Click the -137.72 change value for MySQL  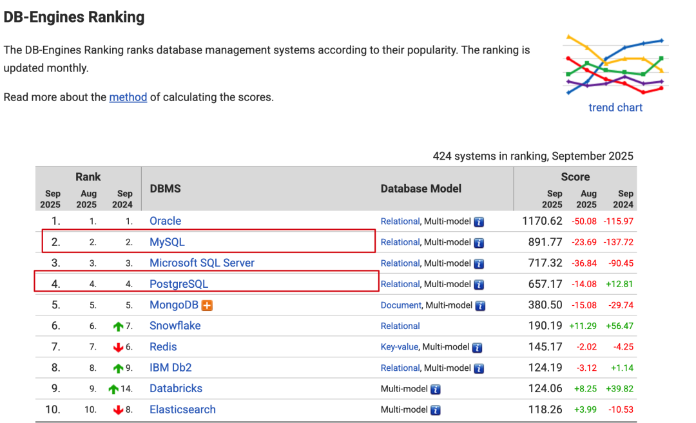tap(618, 242)
